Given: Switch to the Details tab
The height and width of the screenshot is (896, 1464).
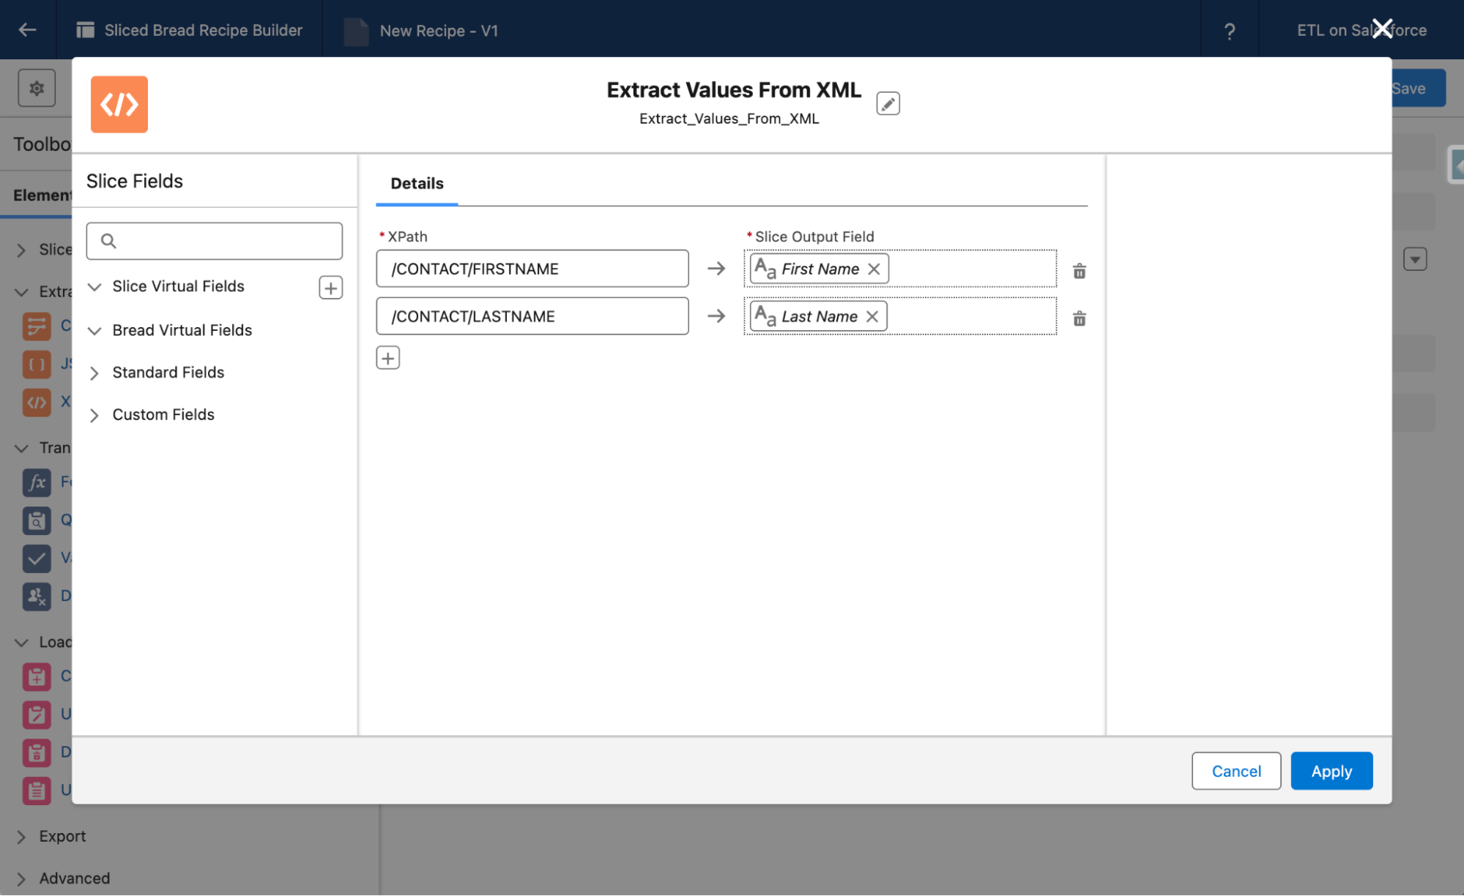Looking at the screenshot, I should tap(417, 183).
